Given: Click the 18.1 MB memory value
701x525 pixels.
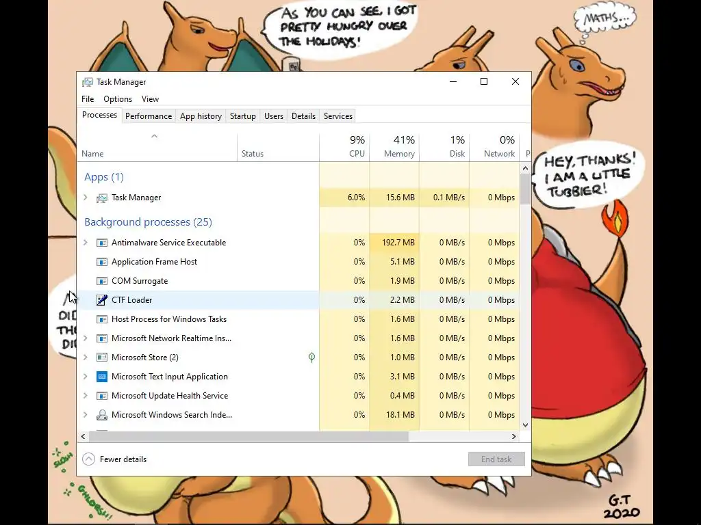Looking at the screenshot, I should pyautogui.click(x=402, y=415).
